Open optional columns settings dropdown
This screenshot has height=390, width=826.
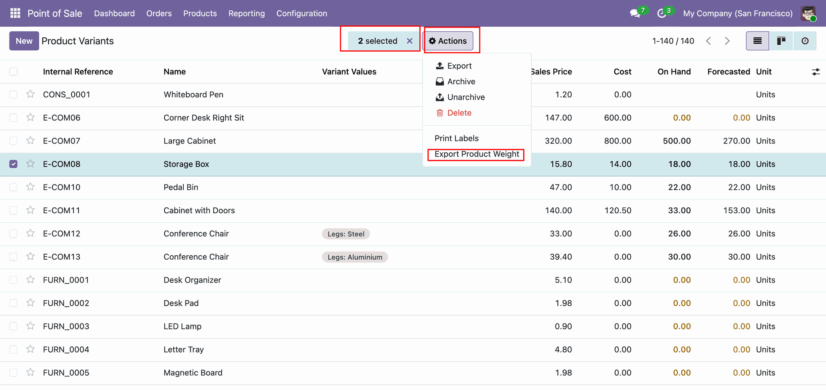(x=815, y=72)
